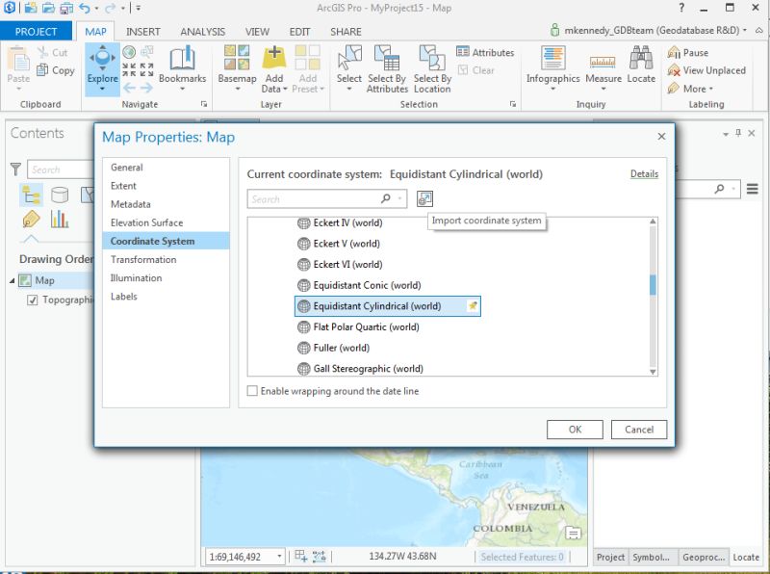Toggle favorite pin on Equidistant Cylindrical
Viewport: 770px width, 574px height.
473,305
